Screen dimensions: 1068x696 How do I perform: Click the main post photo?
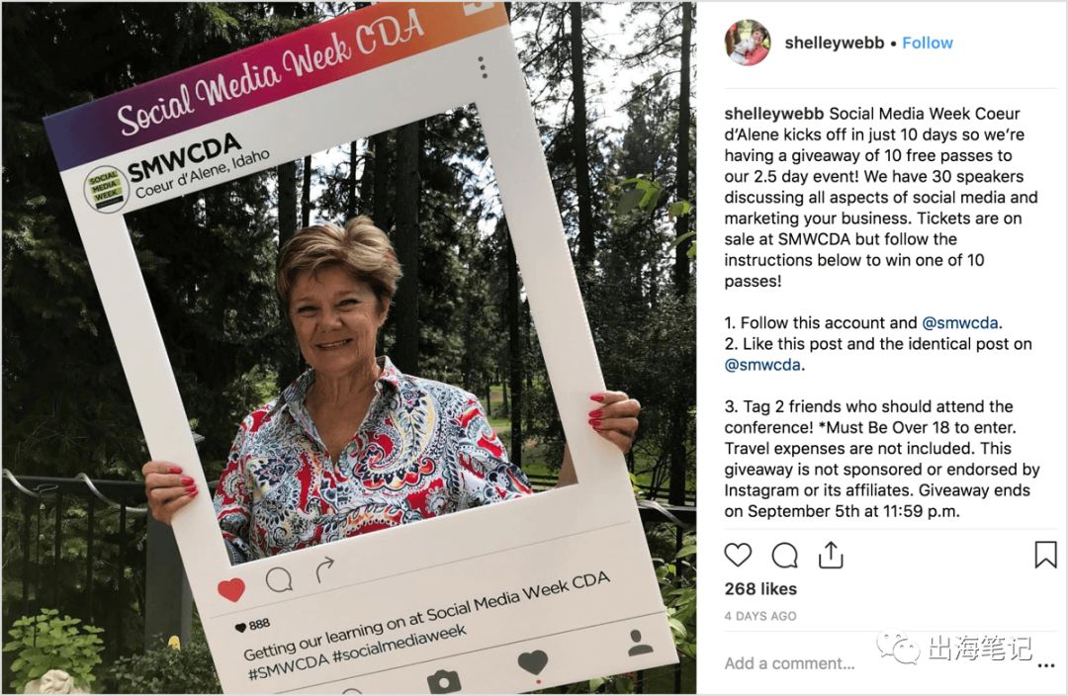pos(349,348)
